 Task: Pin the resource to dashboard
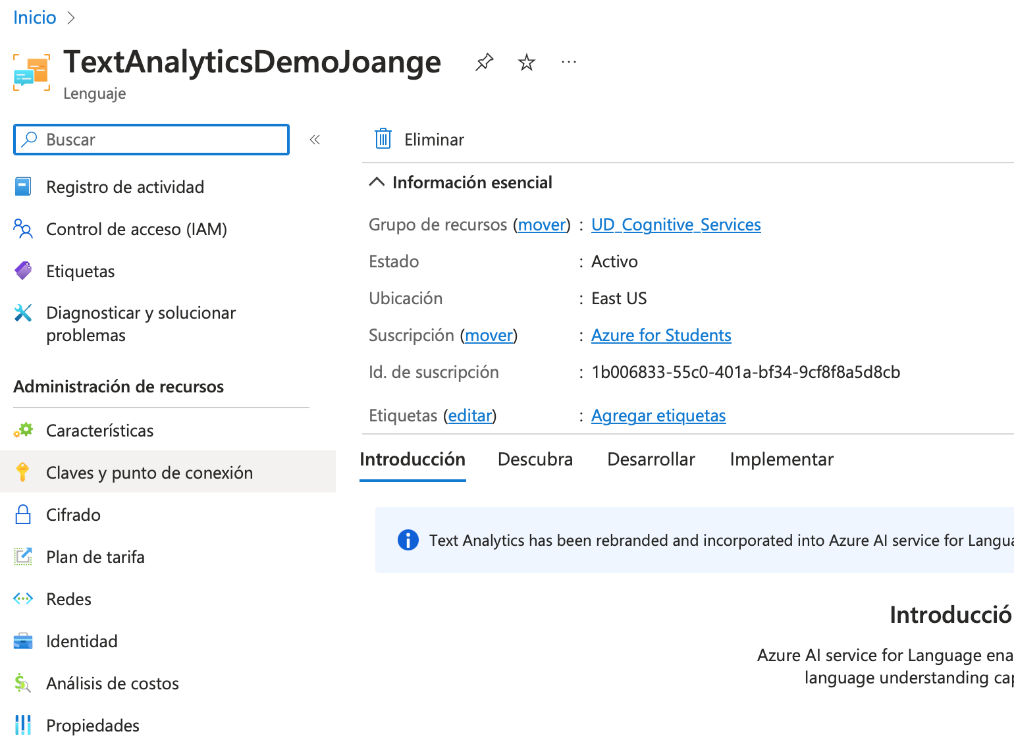pos(484,63)
